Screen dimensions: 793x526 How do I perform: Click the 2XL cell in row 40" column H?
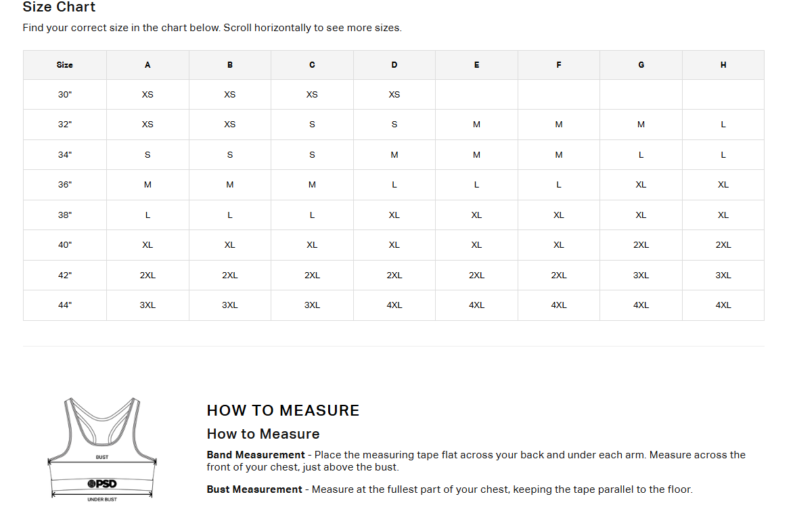coord(723,245)
